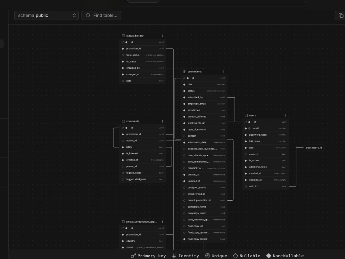
Task: Click role column in users table
Action: point(265,148)
